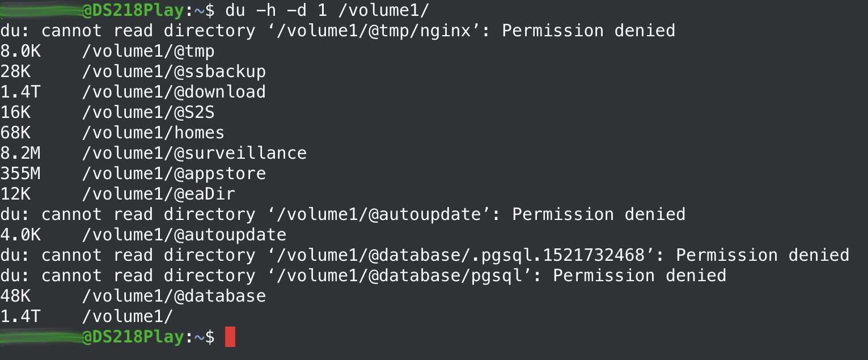Viewport: 868px width, 360px height.
Task: Click the /volume1/@download directory path
Action: (x=173, y=92)
